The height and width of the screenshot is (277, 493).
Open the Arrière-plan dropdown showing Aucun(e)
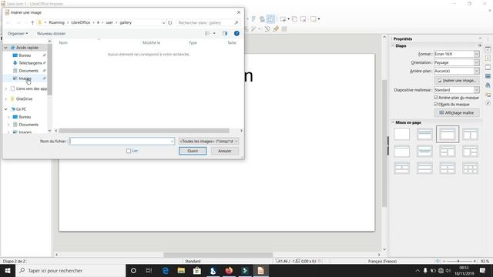457,71
